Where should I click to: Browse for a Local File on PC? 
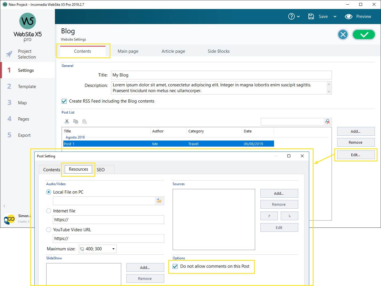pyautogui.click(x=159, y=201)
